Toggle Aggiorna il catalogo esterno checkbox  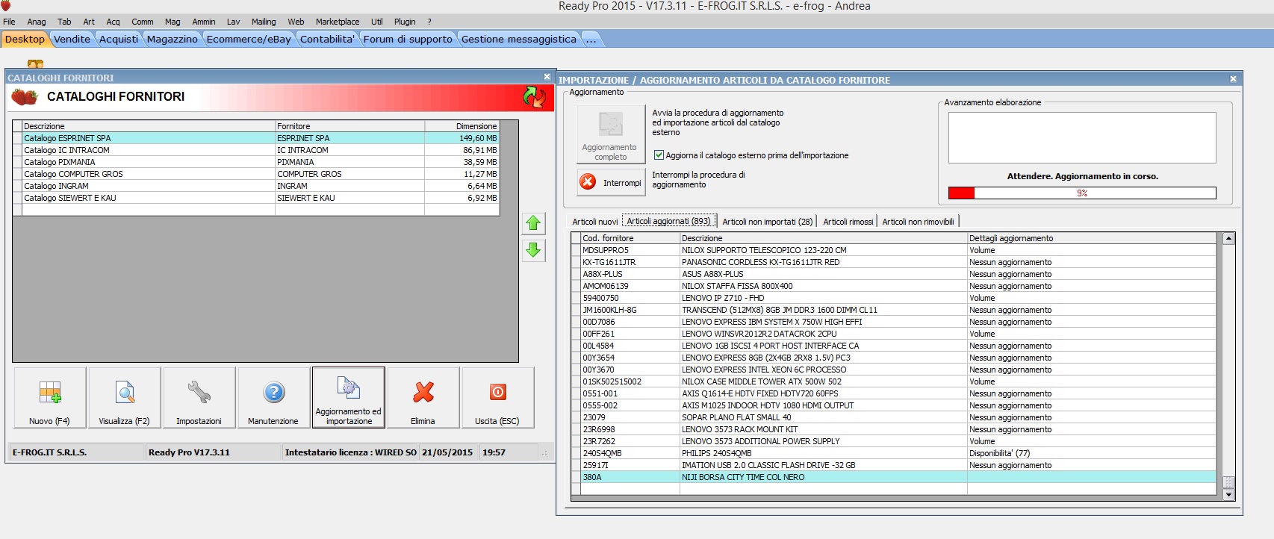659,155
